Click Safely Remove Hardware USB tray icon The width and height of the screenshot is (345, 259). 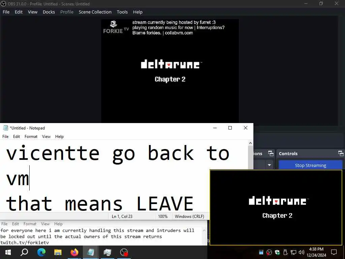pos(285,252)
